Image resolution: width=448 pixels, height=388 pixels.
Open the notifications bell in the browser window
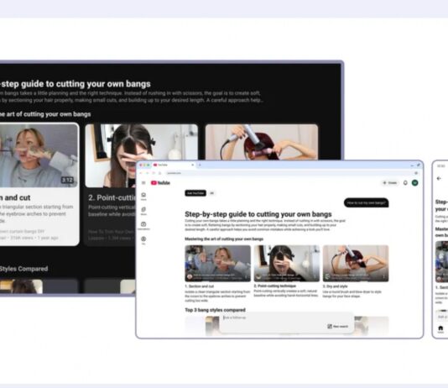[405, 183]
